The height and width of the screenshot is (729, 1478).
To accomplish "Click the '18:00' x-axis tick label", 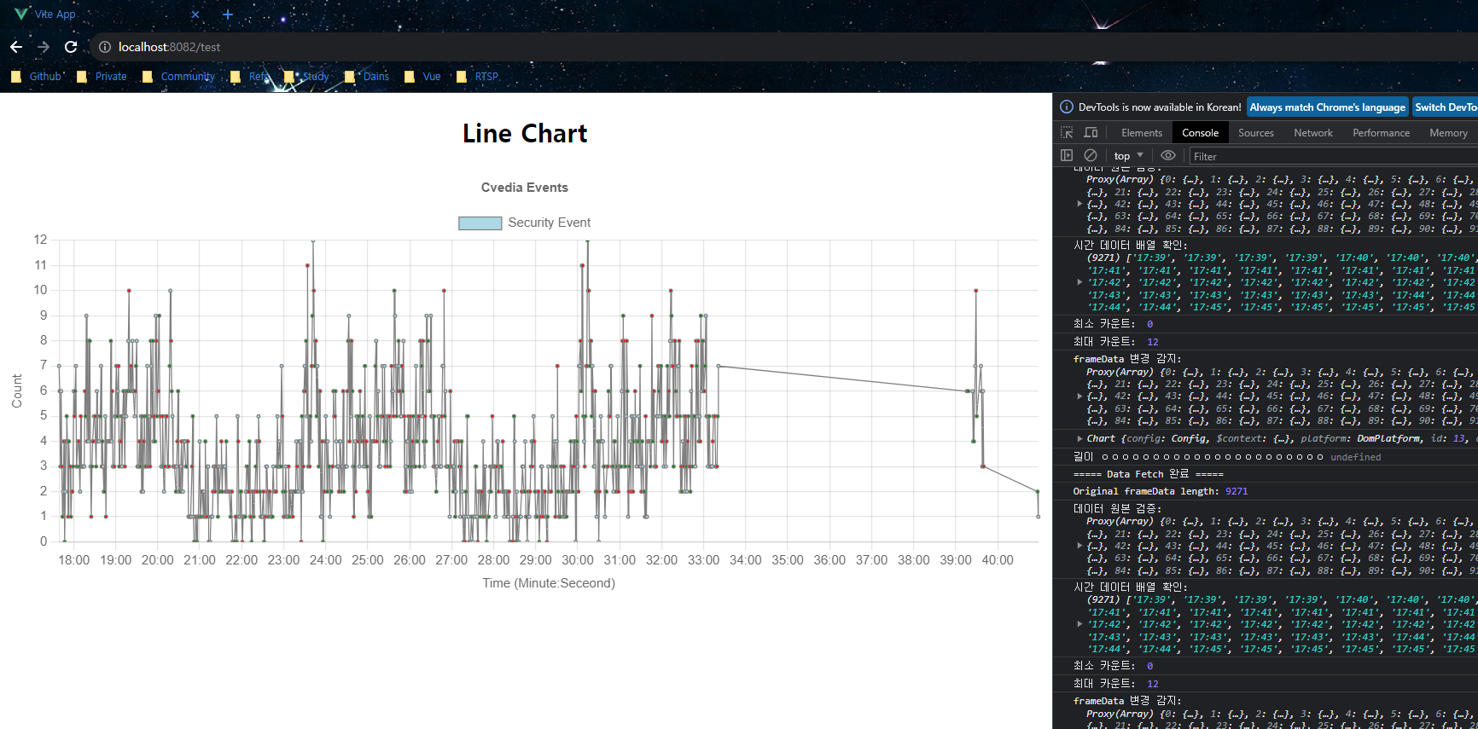I will click(73, 560).
